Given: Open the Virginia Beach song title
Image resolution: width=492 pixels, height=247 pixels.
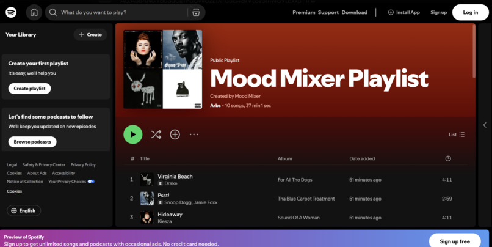Looking at the screenshot, I should coord(175,176).
